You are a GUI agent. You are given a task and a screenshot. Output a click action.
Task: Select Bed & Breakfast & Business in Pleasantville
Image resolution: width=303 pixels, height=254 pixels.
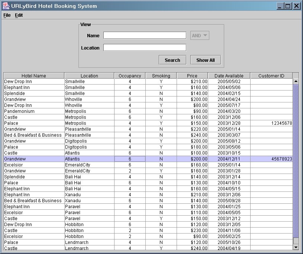pyautogui.click(x=34, y=135)
